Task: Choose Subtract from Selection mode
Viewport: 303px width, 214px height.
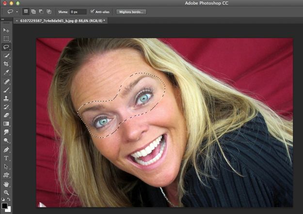Action: tap(41, 12)
